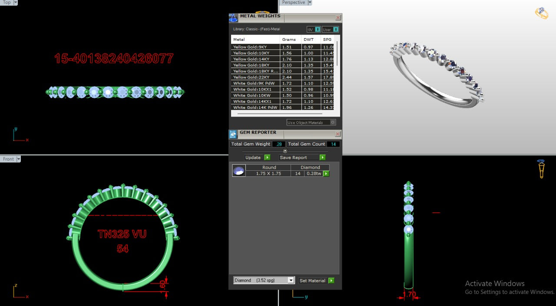Select the Yellow Gold:14KY row
The height and width of the screenshot is (306, 556).
coord(283,59)
